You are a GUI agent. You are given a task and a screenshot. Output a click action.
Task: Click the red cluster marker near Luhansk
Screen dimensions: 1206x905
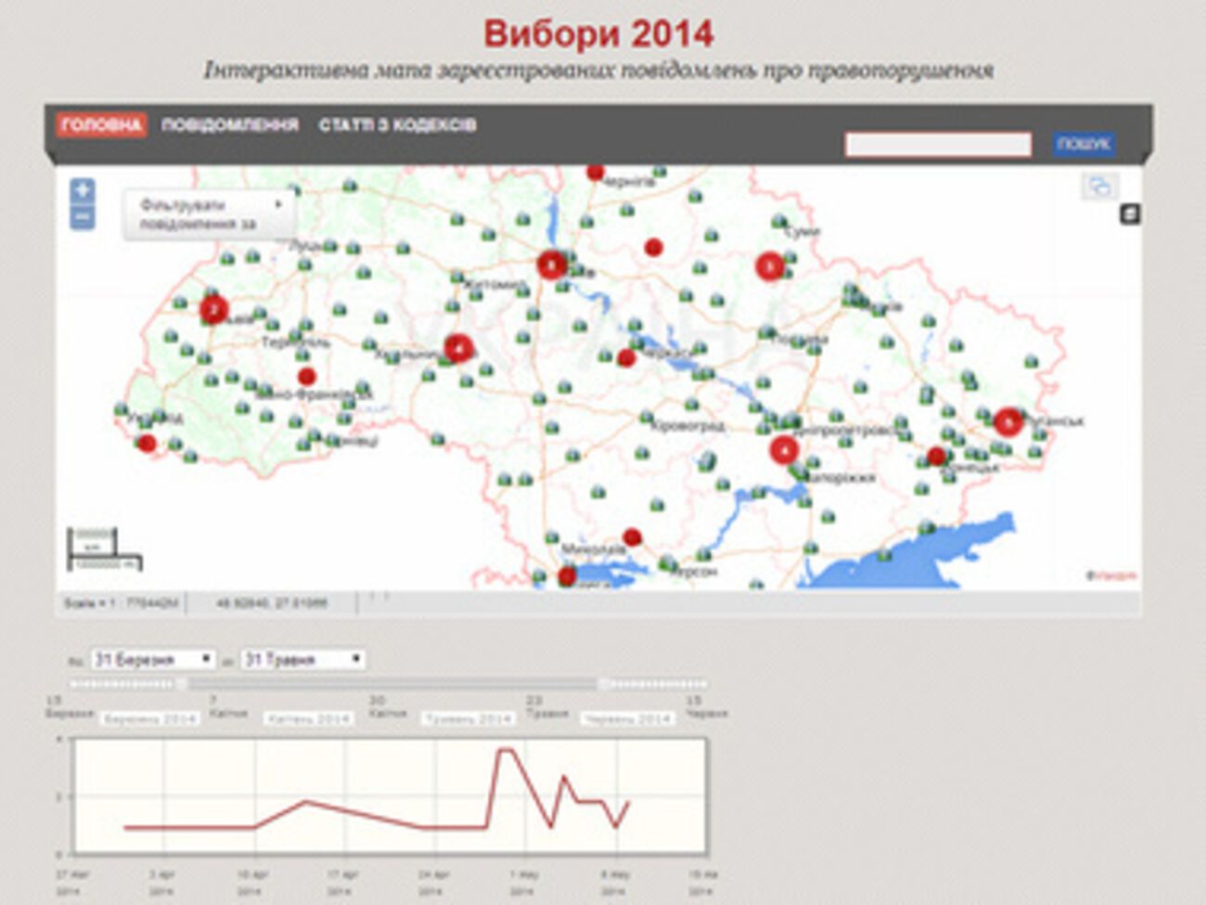[x=1007, y=422]
